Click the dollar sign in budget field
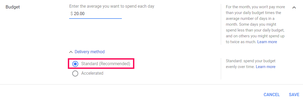 pos(72,14)
